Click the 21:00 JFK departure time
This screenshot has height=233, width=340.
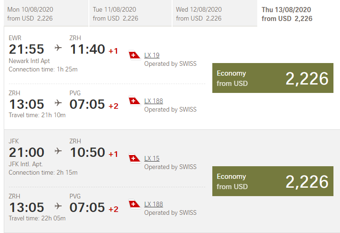27,152
